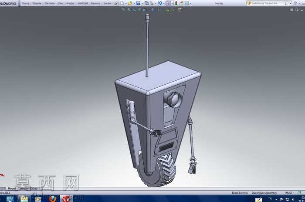Expand the Open file dropdown arrow
This screenshot has width=305, height=202.
(x=134, y=3)
